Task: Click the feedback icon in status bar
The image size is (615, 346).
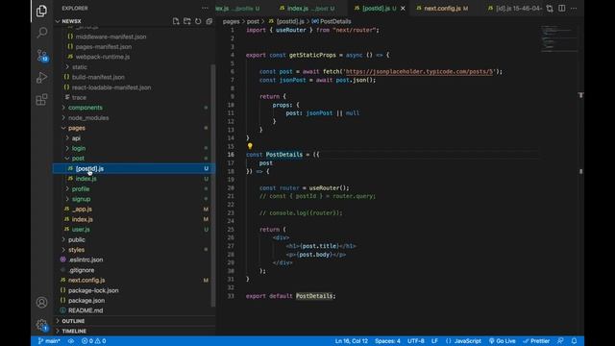Action: click(x=560, y=341)
